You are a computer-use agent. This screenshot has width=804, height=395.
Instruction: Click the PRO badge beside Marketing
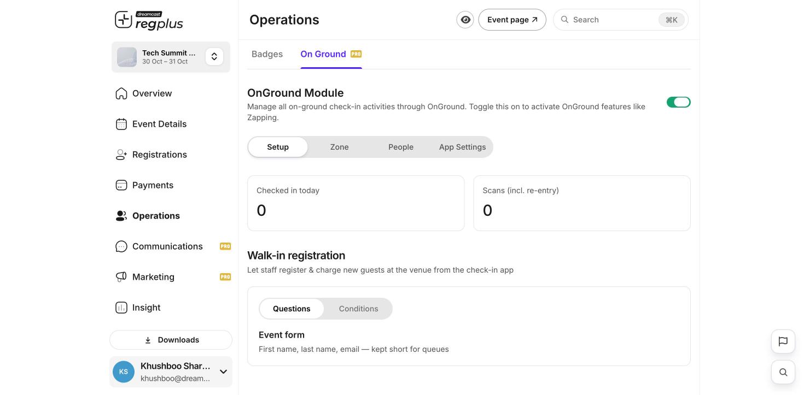[225, 277]
